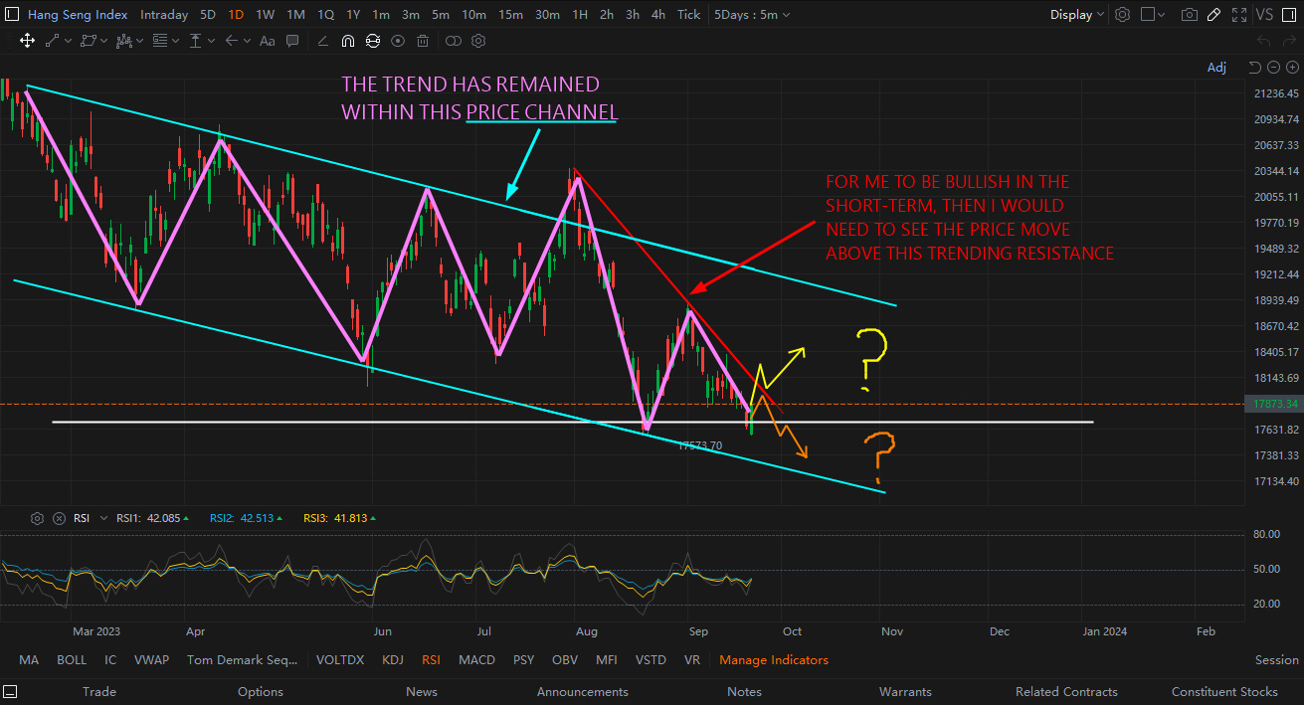Enter fullscreen chart mode
This screenshot has width=1304, height=705.
1239,15
